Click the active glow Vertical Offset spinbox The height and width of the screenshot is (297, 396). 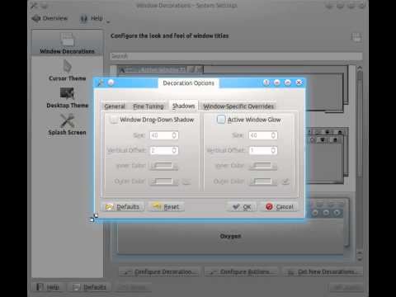point(263,150)
